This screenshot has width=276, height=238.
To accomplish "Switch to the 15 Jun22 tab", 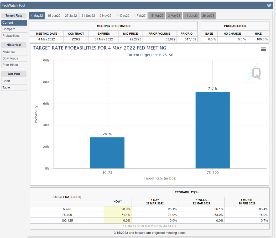I will [x=54, y=16].
